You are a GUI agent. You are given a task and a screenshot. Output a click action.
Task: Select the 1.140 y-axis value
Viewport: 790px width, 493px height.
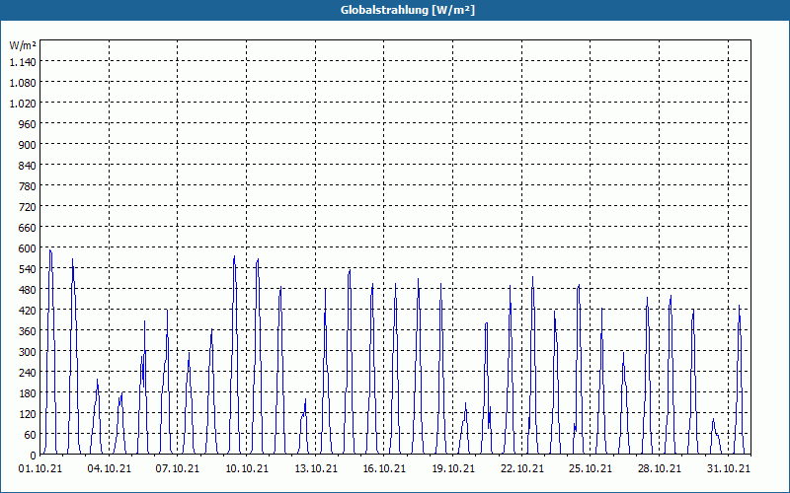23,62
